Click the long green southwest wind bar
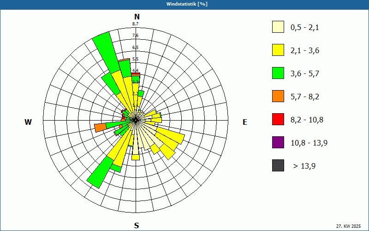The image size is (369, 231). click(101, 172)
